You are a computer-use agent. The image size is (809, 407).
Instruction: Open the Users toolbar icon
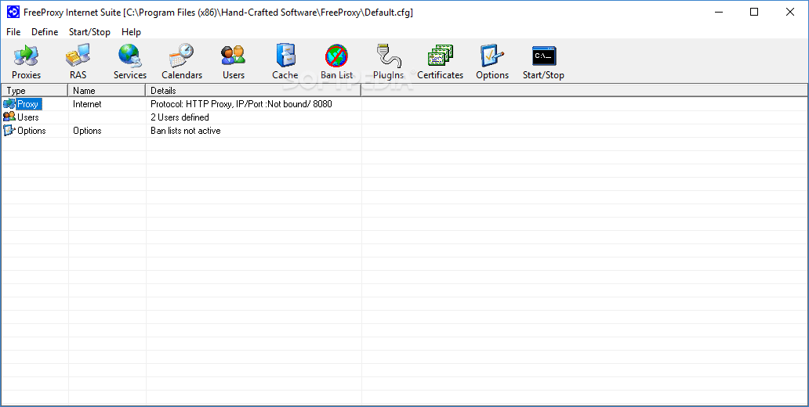233,56
